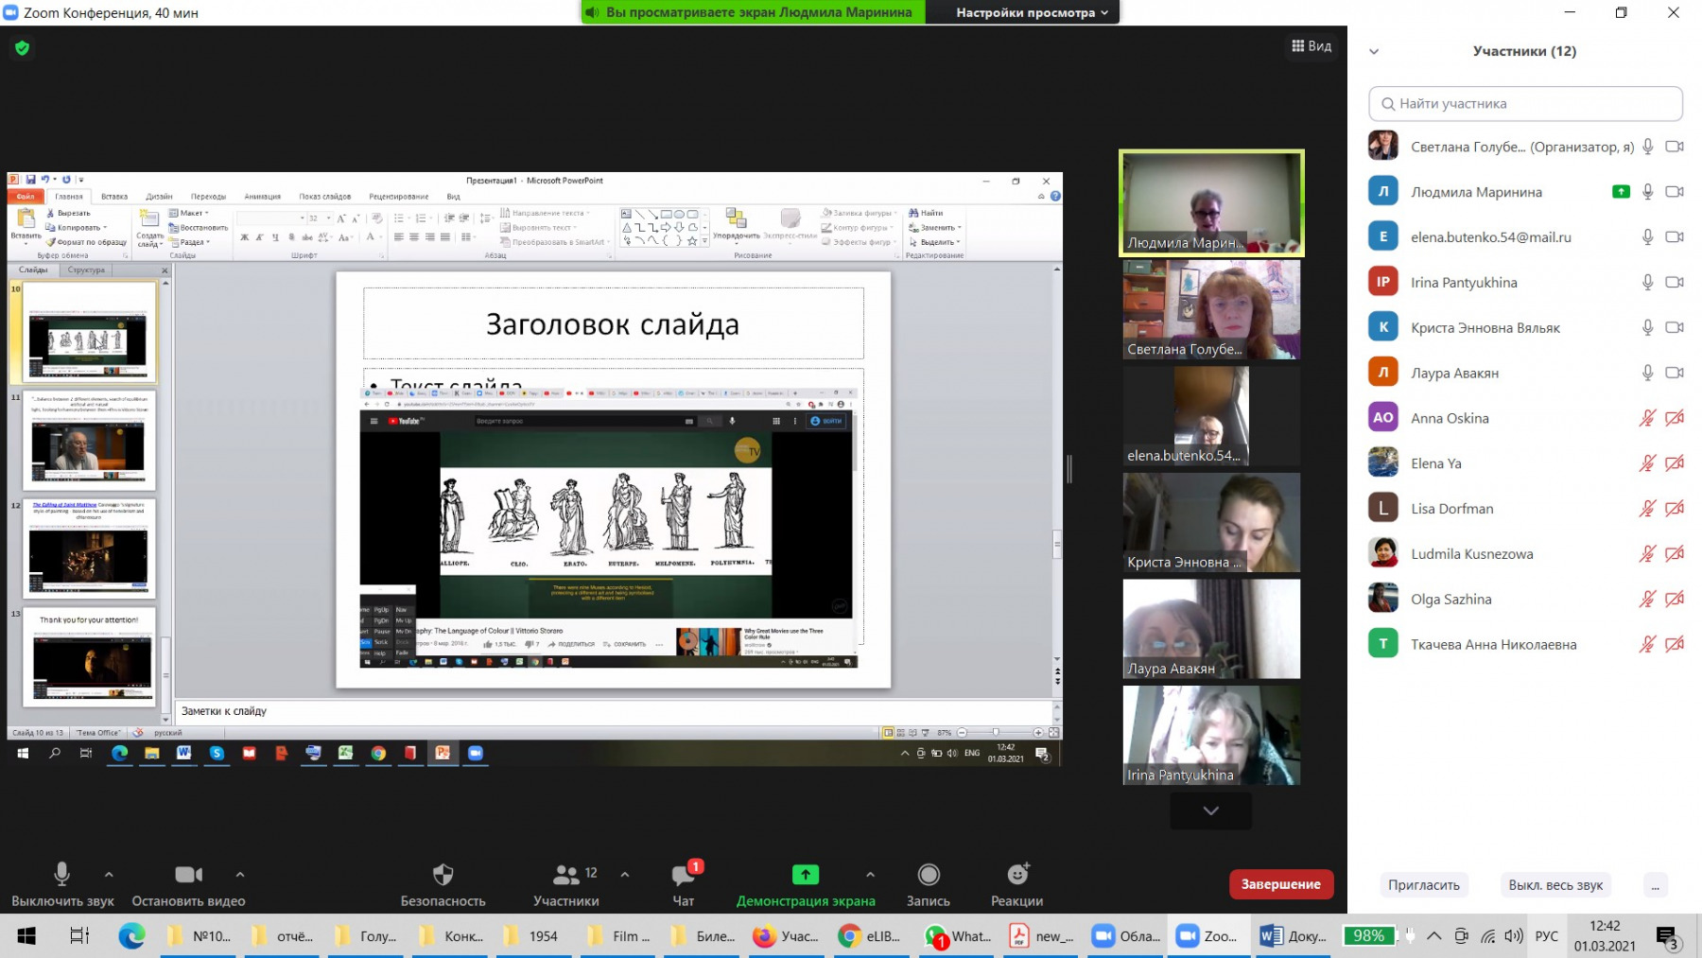Open Дизайн tab in shared PowerPoint
1702x958 pixels.
159,197
